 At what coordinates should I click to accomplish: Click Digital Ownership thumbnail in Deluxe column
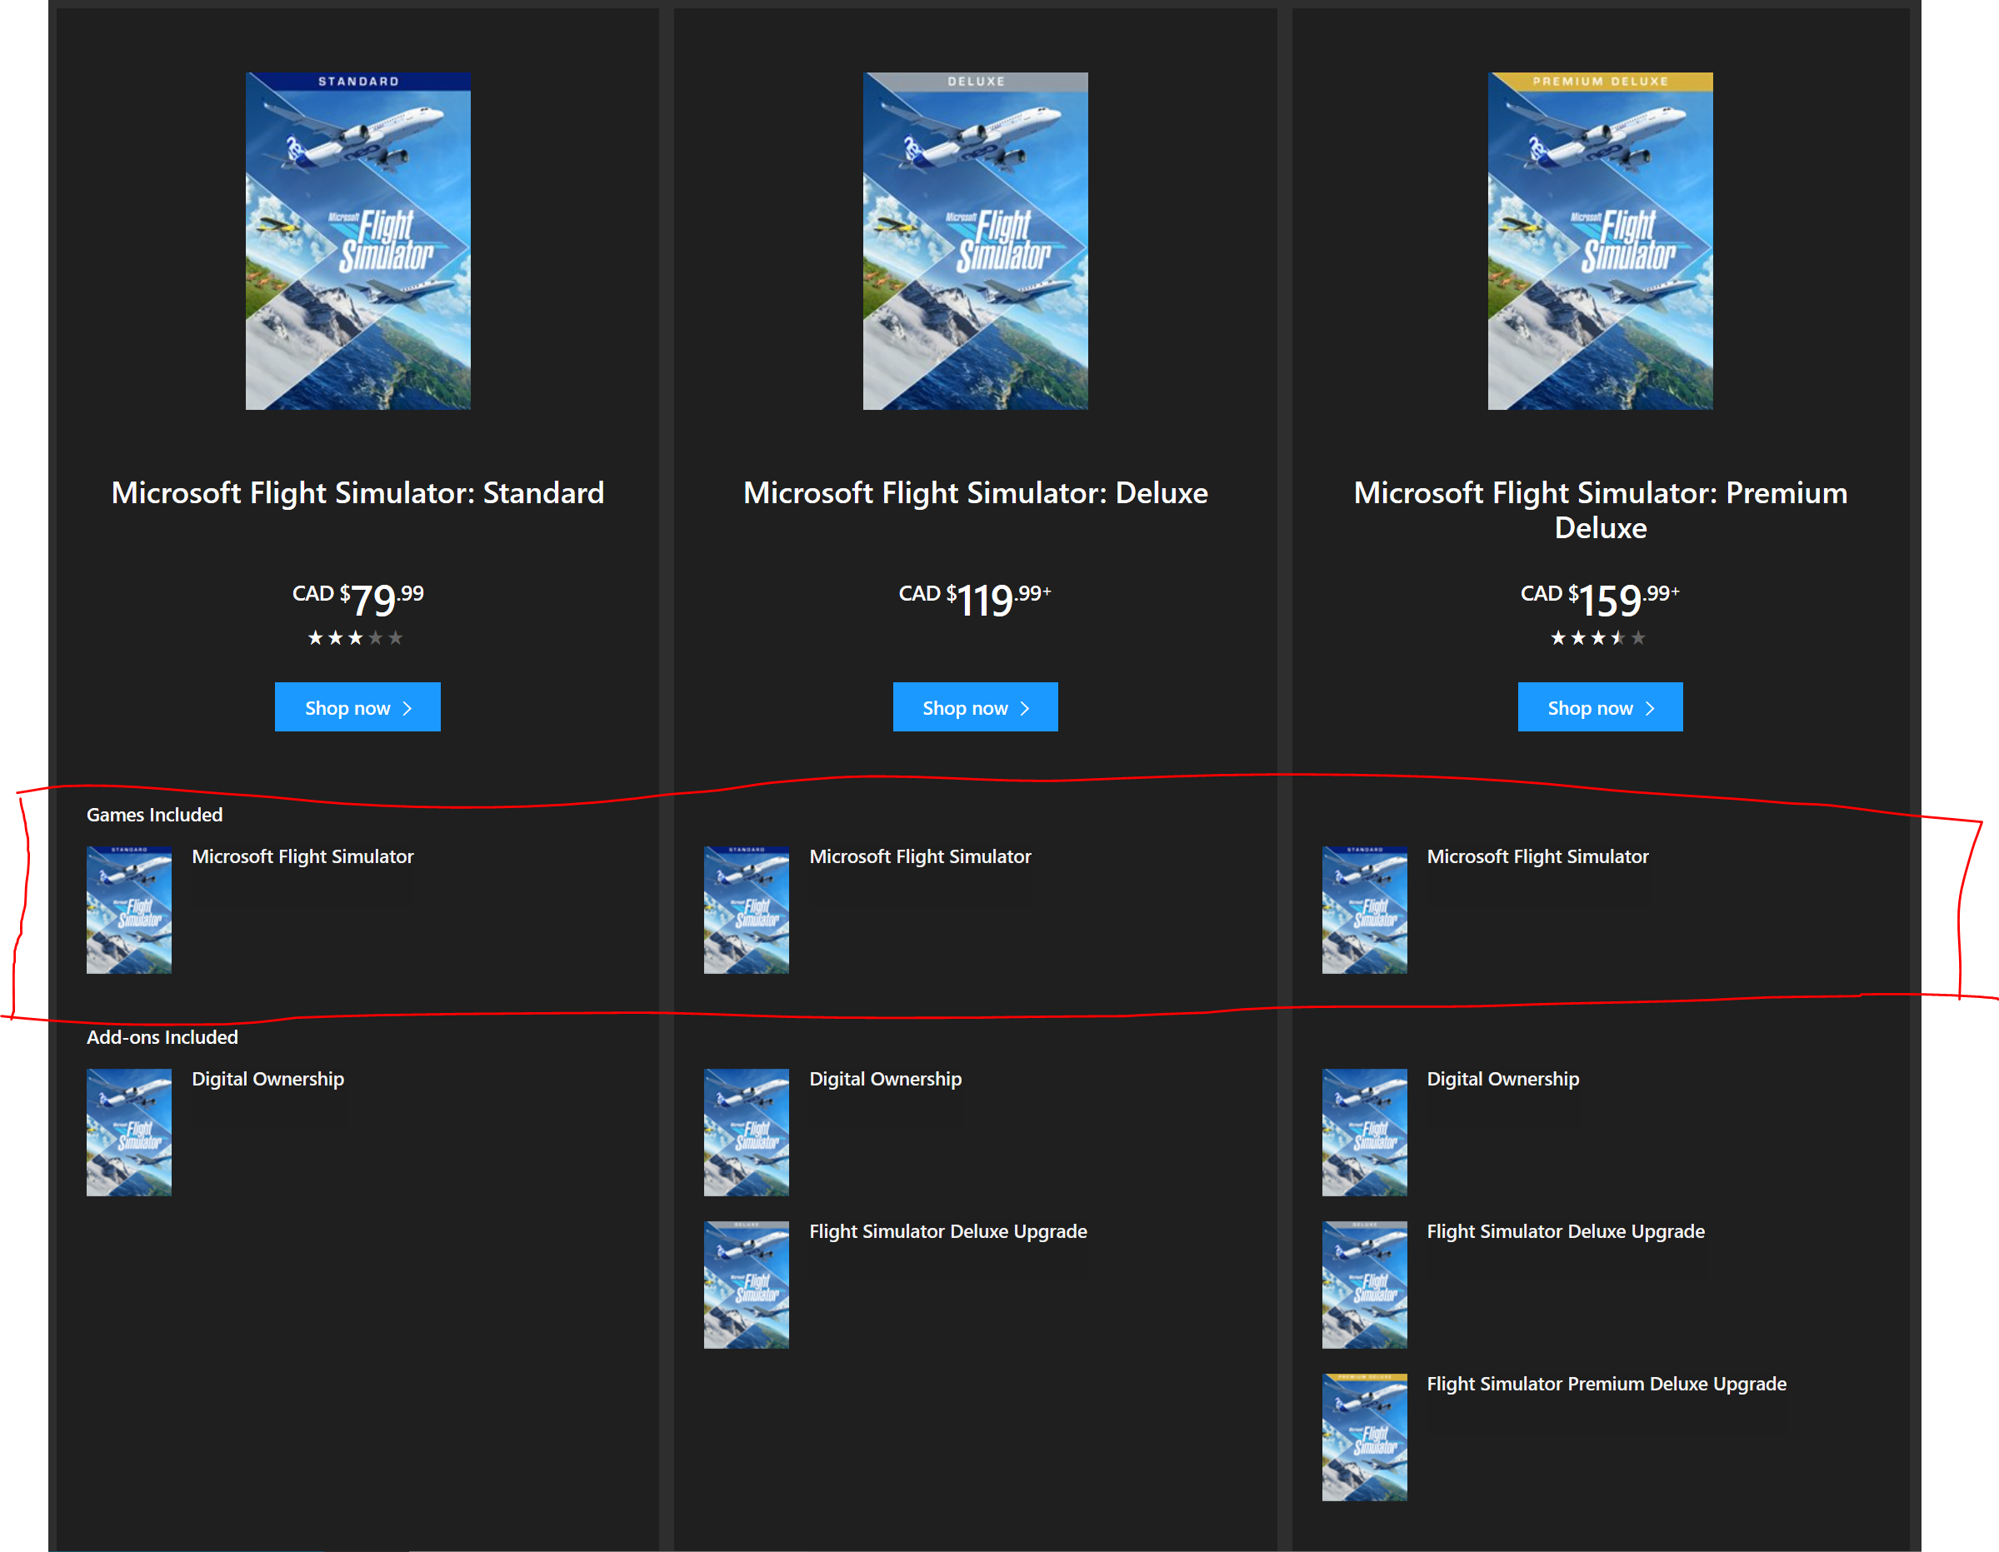[x=746, y=1132]
